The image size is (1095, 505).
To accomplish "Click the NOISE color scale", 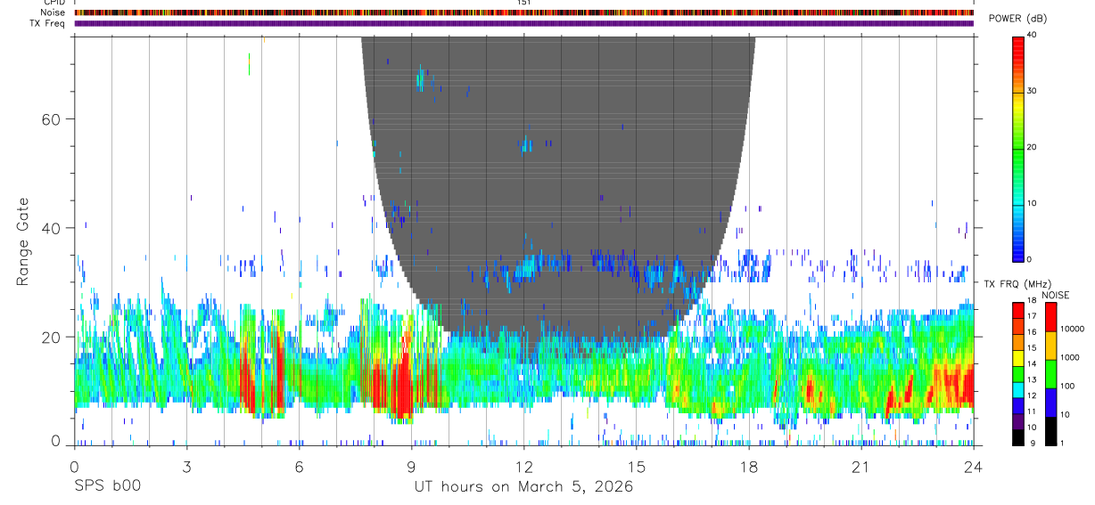I will 1051,373.
